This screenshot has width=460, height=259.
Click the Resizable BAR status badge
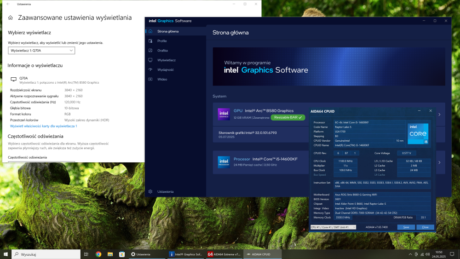(287, 117)
